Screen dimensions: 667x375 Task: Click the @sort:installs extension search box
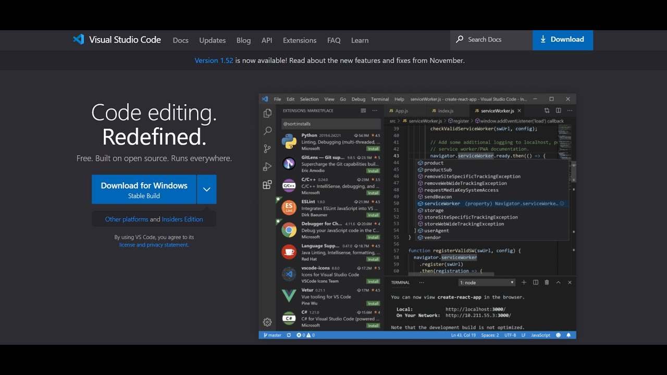(330, 124)
